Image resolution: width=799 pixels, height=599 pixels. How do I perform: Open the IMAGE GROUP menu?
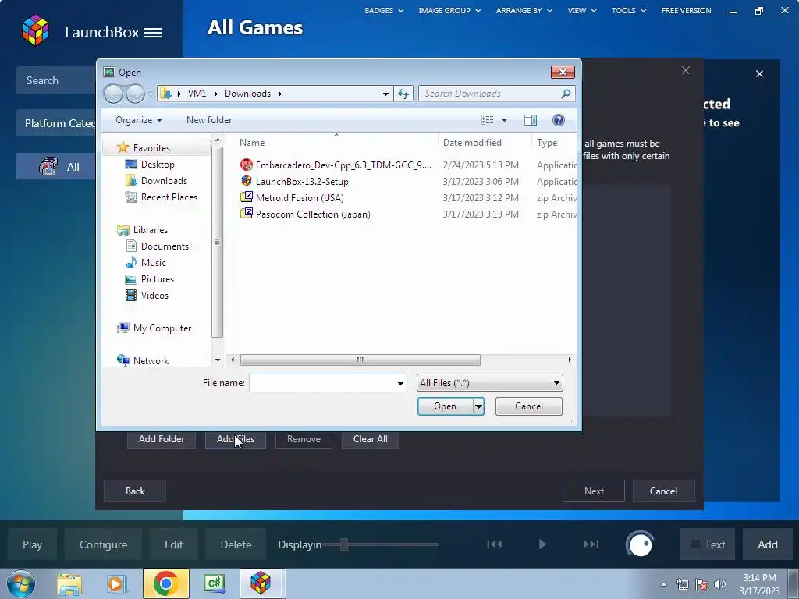point(449,10)
